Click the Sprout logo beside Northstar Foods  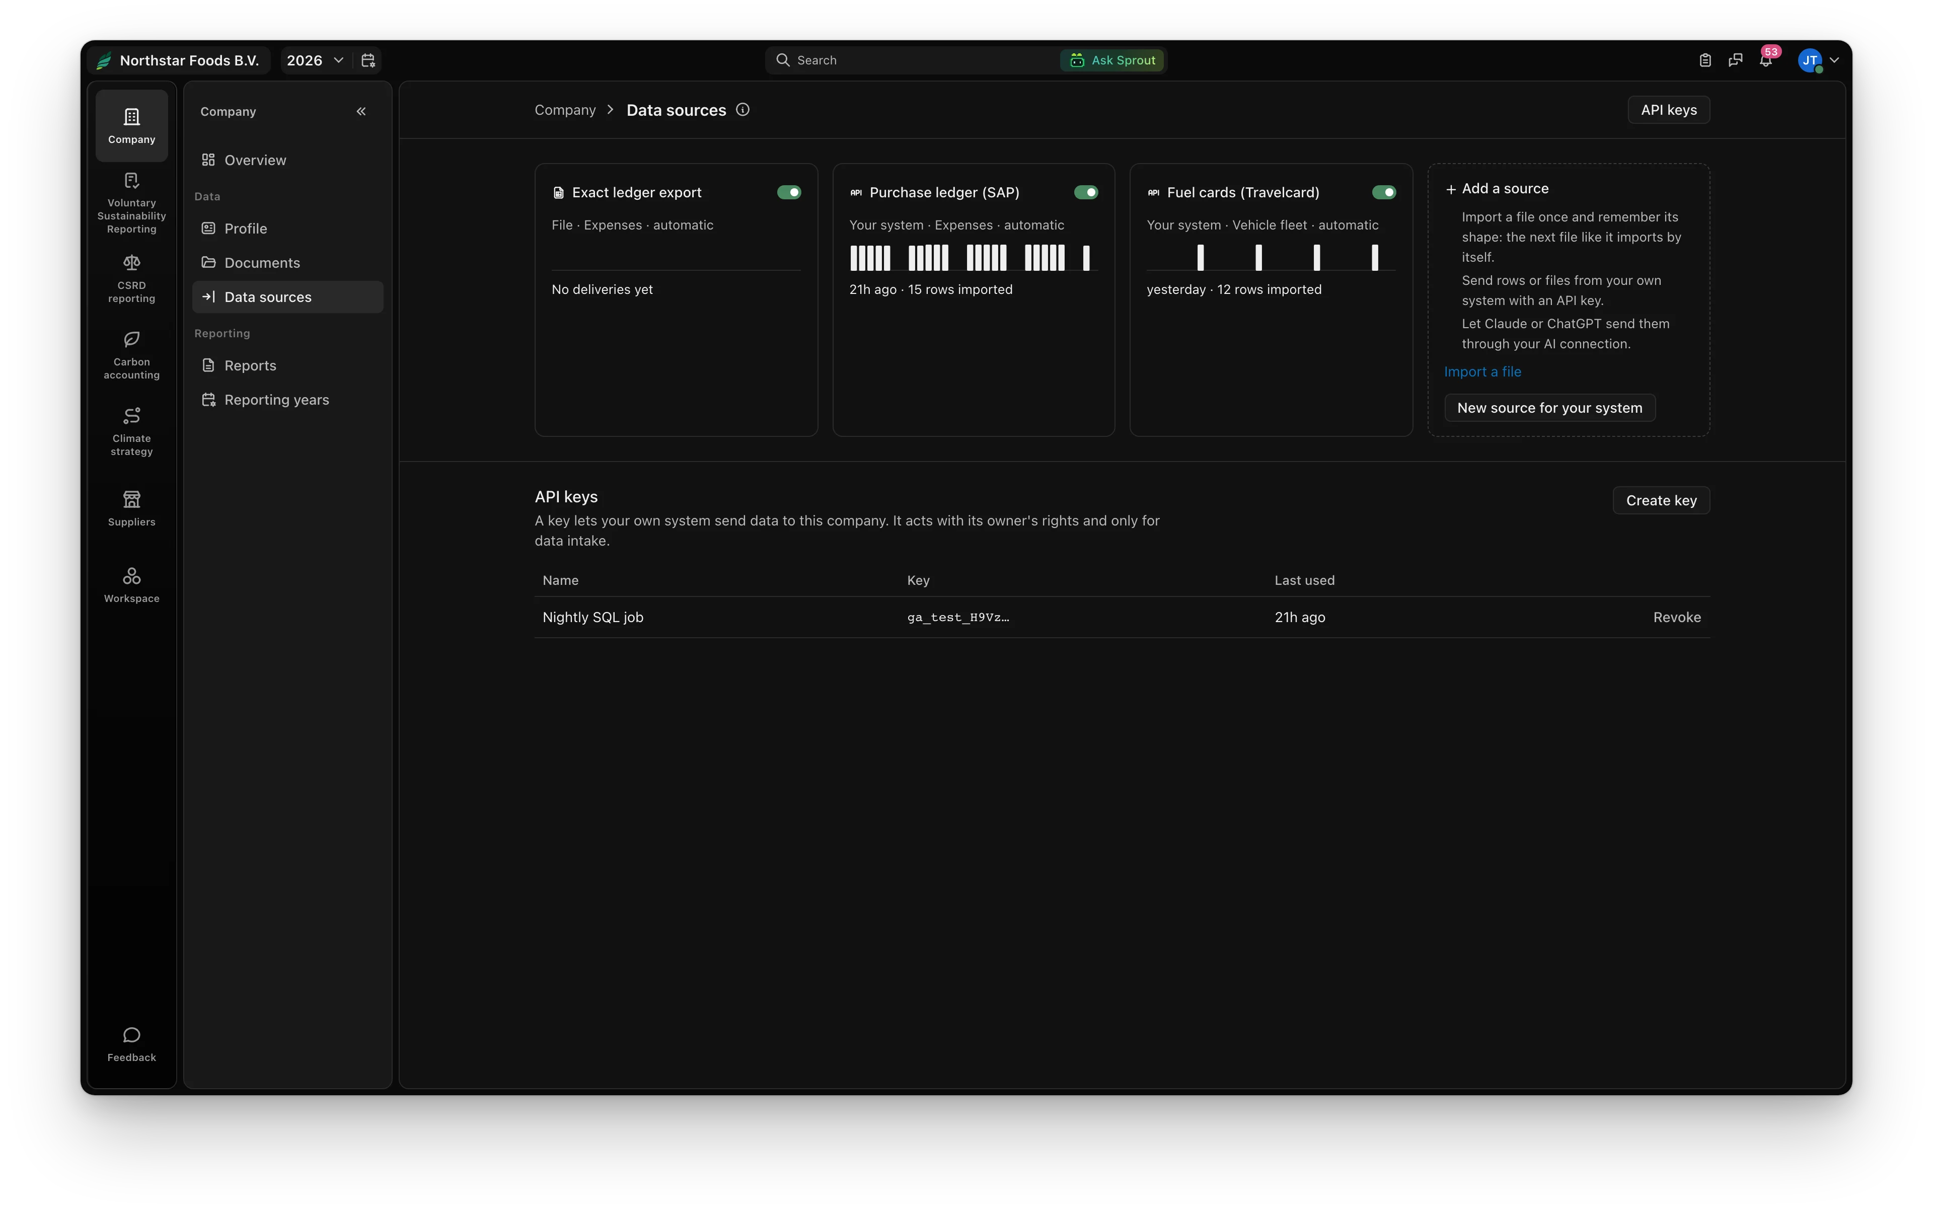tap(104, 60)
